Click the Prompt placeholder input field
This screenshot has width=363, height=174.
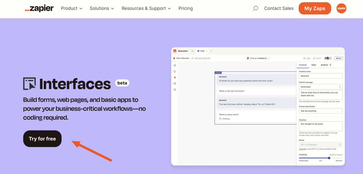(x=320, y=111)
